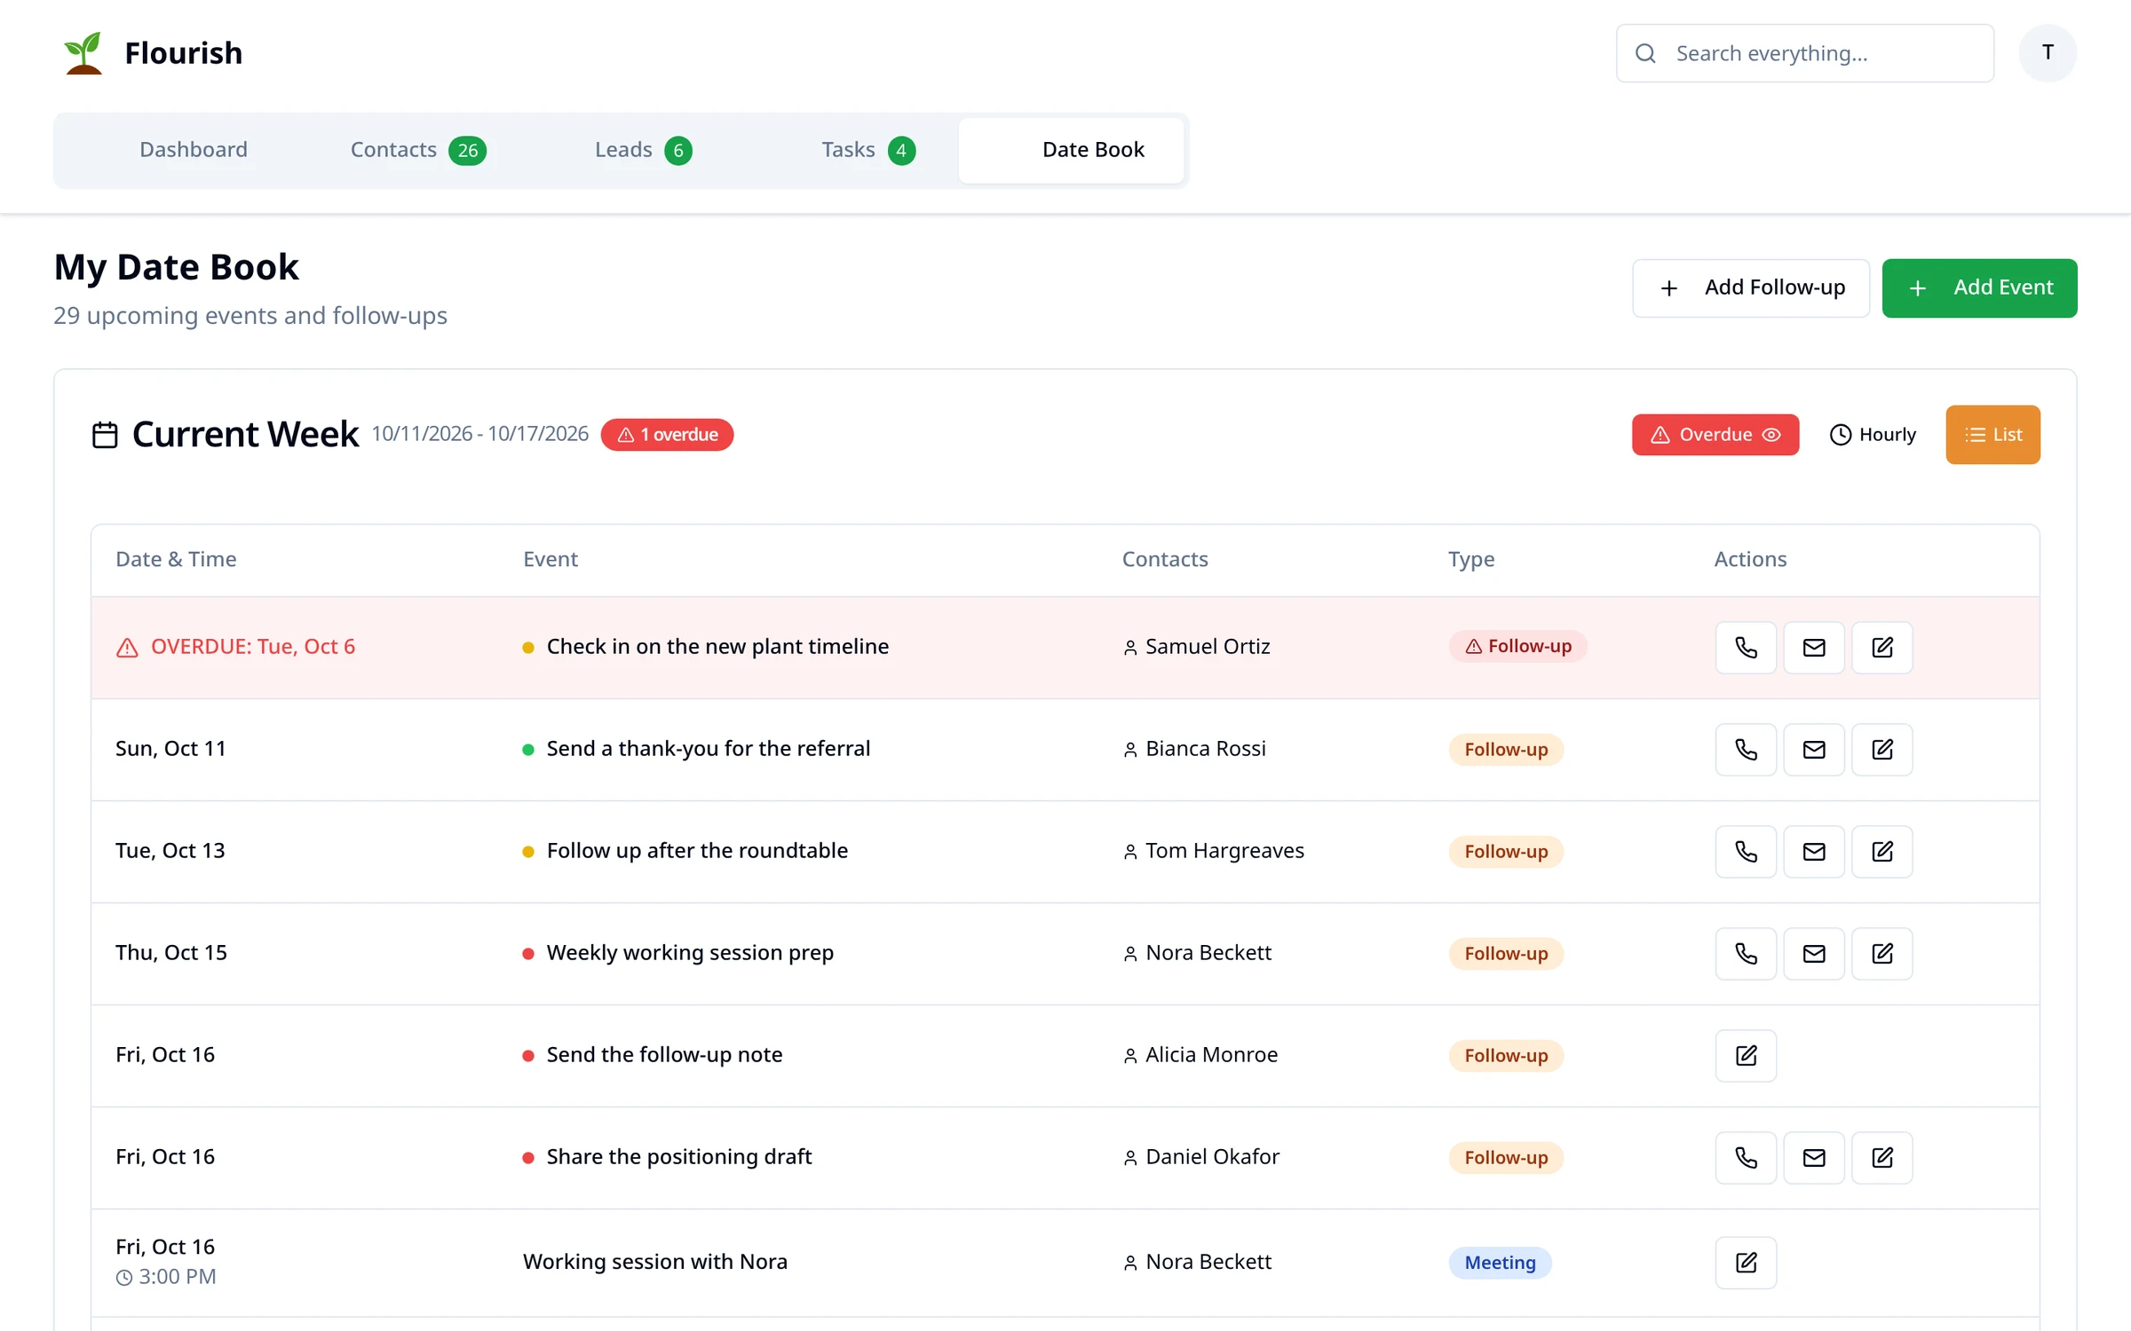The height and width of the screenshot is (1331, 2131).
Task: Edit the Check in on new plant timeline entry
Action: 1882,648
